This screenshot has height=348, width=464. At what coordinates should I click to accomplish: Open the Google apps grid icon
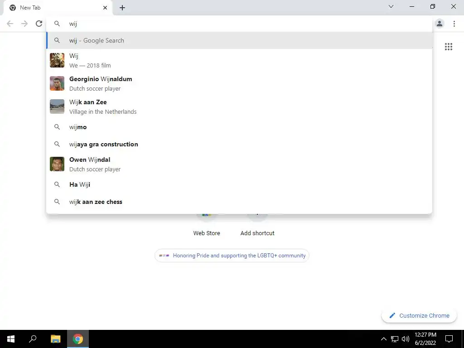[x=448, y=47]
